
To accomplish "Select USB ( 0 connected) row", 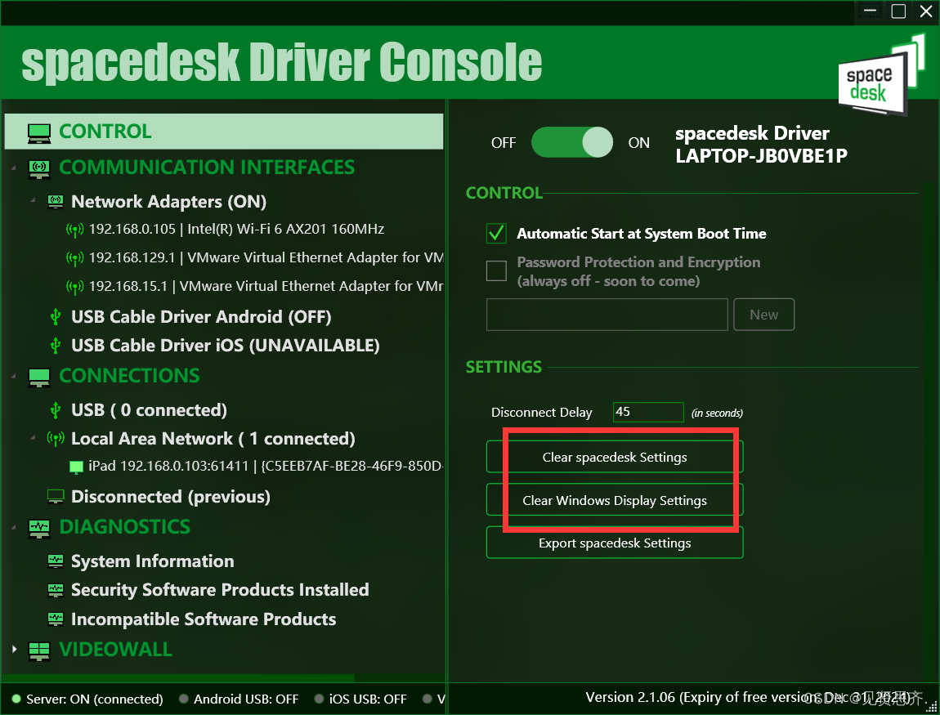I will [x=149, y=410].
